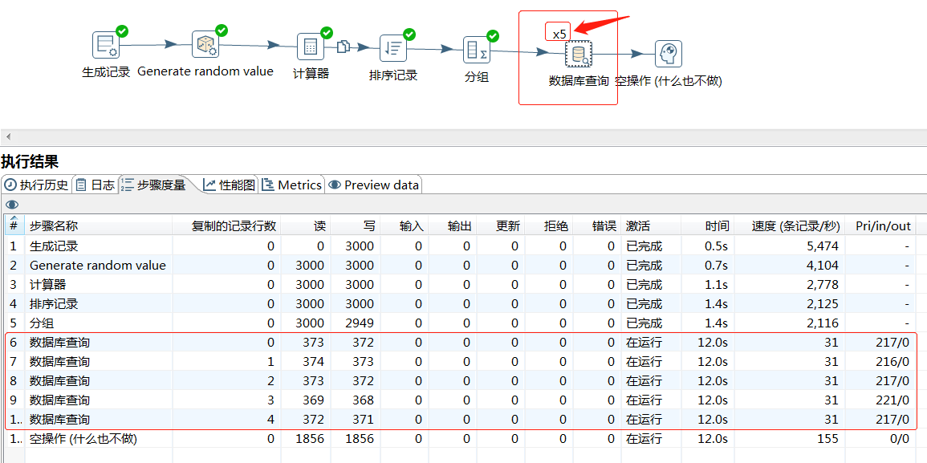Click the 空操作 dummy step icon

tap(668, 54)
